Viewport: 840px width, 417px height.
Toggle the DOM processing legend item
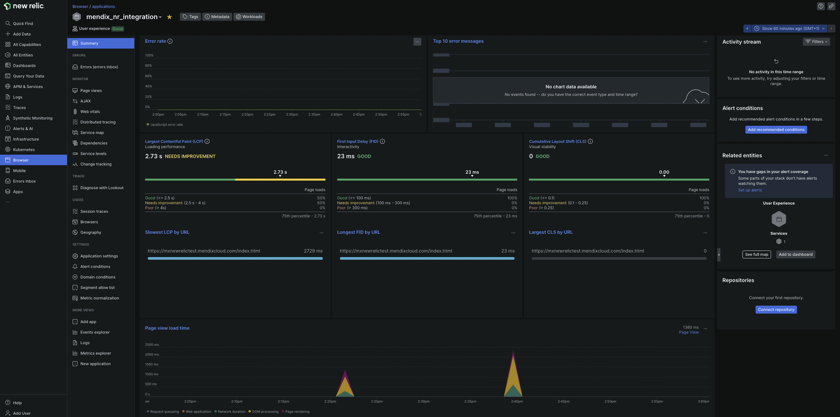coord(263,412)
